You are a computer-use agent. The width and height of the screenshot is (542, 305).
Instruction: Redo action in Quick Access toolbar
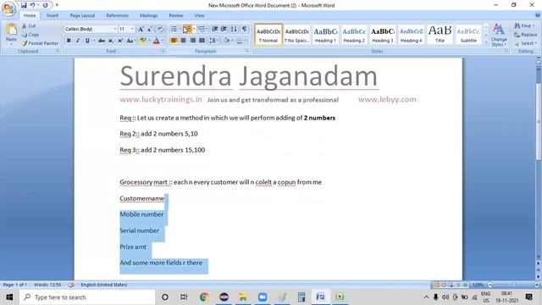[x=45, y=5]
